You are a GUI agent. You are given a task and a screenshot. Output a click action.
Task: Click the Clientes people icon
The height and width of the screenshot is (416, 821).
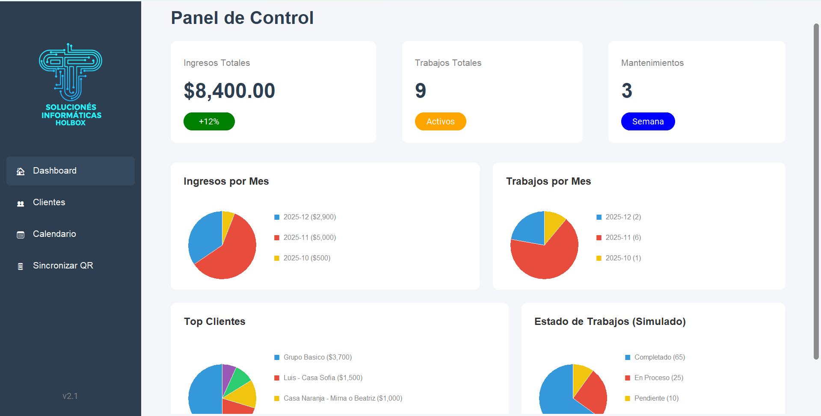pos(21,203)
